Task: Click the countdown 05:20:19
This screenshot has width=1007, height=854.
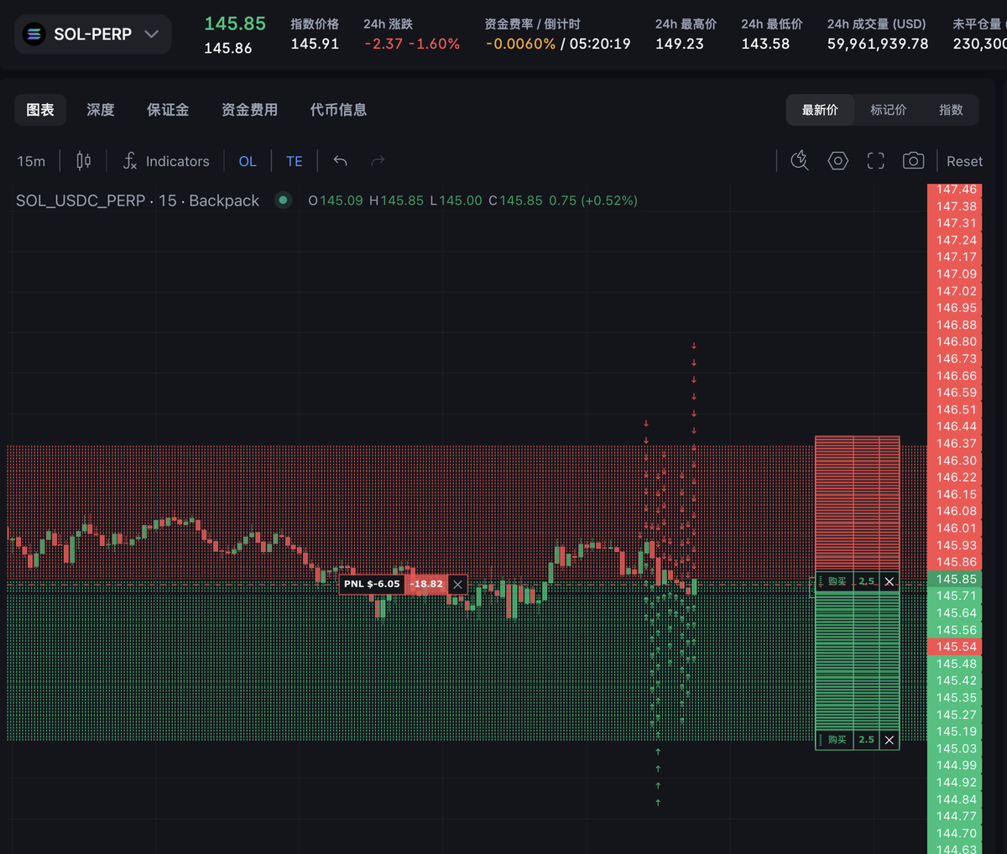Action: [600, 44]
